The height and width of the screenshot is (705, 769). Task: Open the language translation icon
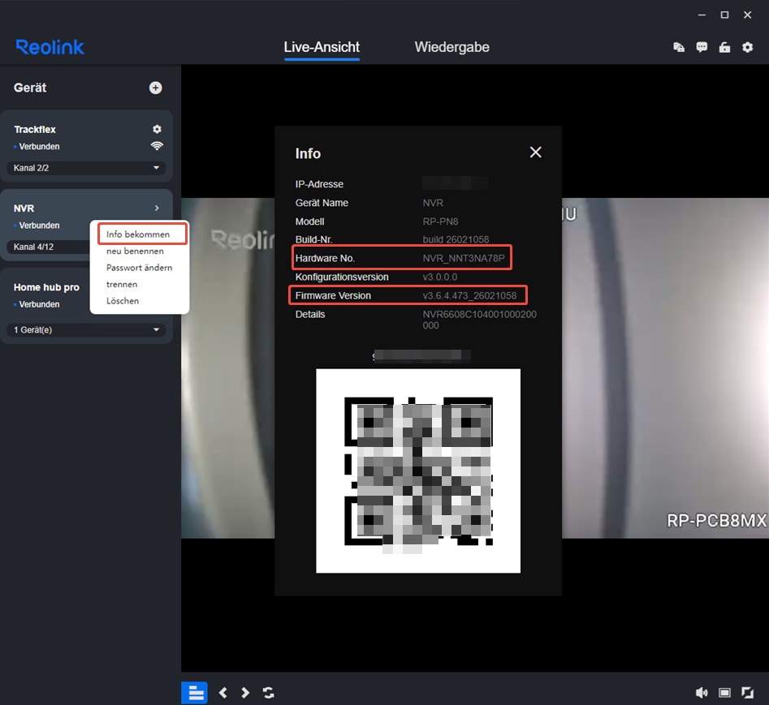[x=679, y=47]
